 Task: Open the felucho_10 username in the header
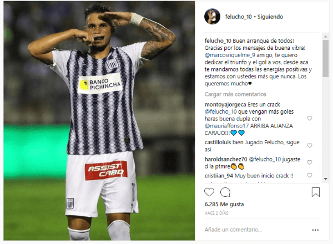238,17
